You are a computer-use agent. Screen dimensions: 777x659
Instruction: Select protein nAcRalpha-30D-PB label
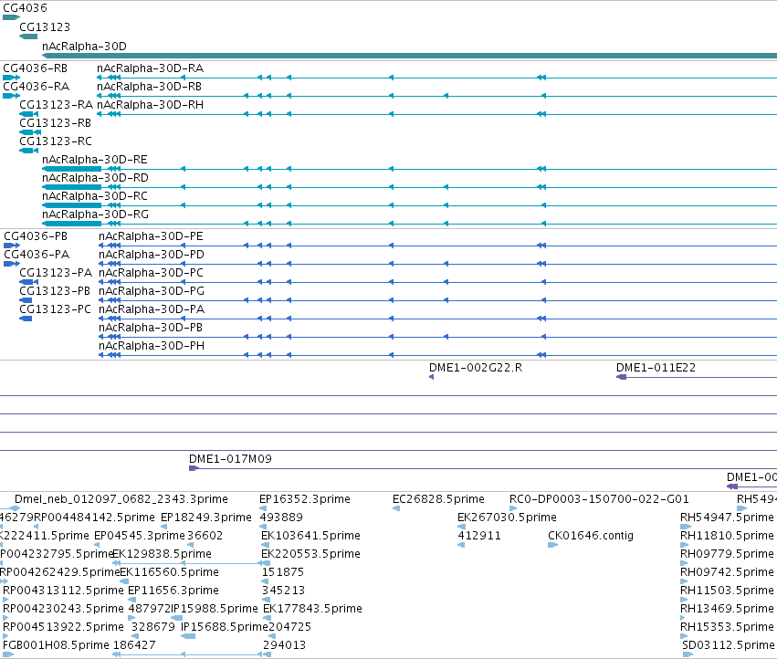151,328
